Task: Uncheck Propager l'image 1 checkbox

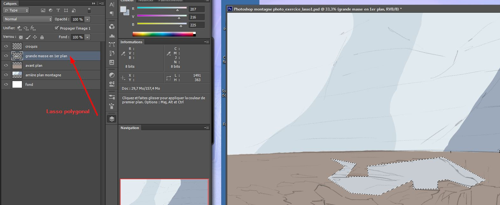Action: coord(57,28)
